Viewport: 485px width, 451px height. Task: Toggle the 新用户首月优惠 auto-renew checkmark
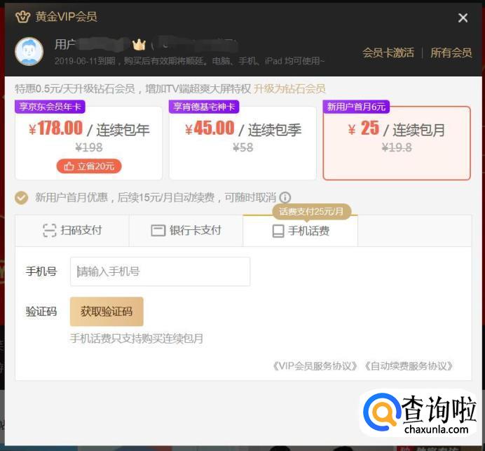pos(21,198)
